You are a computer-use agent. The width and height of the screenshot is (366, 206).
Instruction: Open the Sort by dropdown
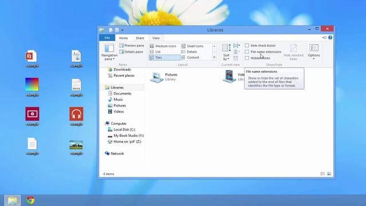pyautogui.click(x=226, y=52)
